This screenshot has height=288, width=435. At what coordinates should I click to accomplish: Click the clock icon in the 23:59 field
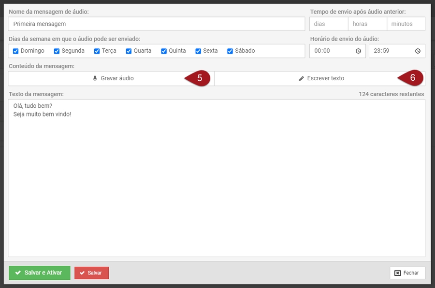[x=418, y=51]
